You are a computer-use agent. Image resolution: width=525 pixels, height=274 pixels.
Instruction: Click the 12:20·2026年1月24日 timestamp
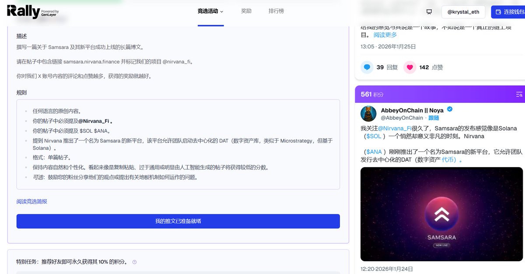pyautogui.click(x=387, y=269)
